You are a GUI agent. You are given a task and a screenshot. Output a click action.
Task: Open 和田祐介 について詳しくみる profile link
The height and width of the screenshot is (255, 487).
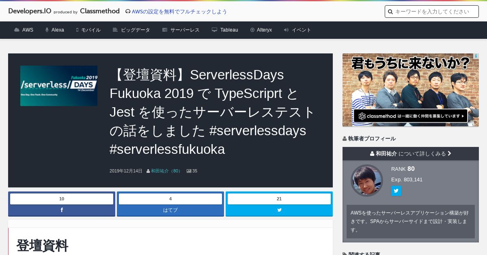411,154
